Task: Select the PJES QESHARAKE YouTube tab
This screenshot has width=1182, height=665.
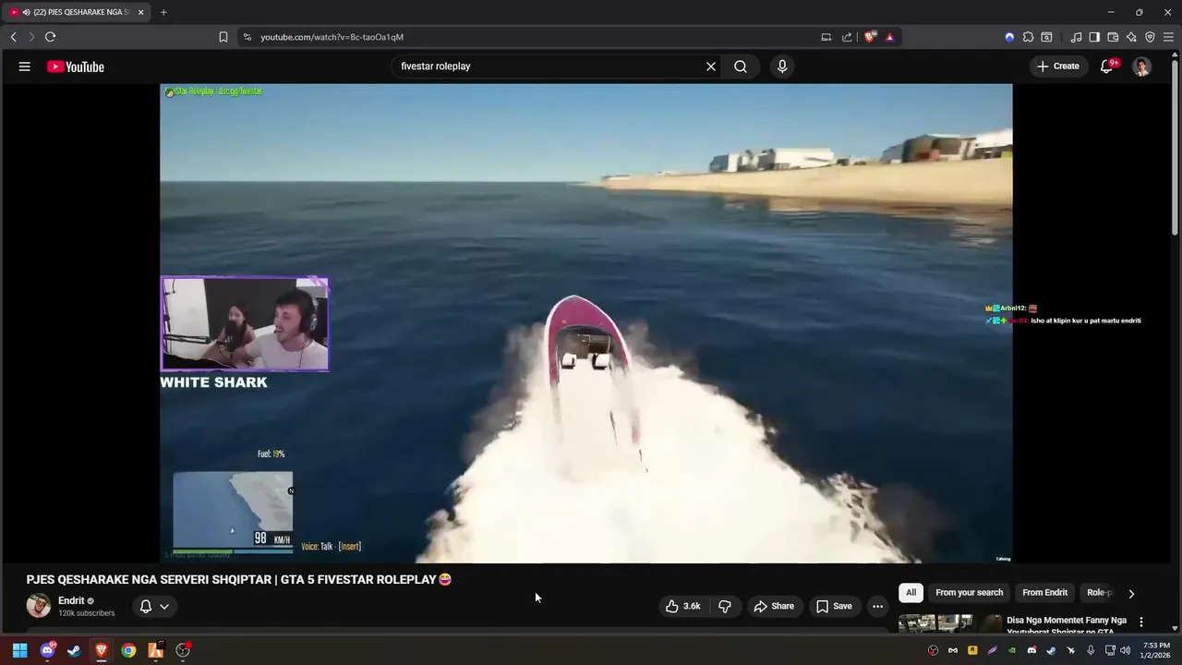Action: (76, 12)
